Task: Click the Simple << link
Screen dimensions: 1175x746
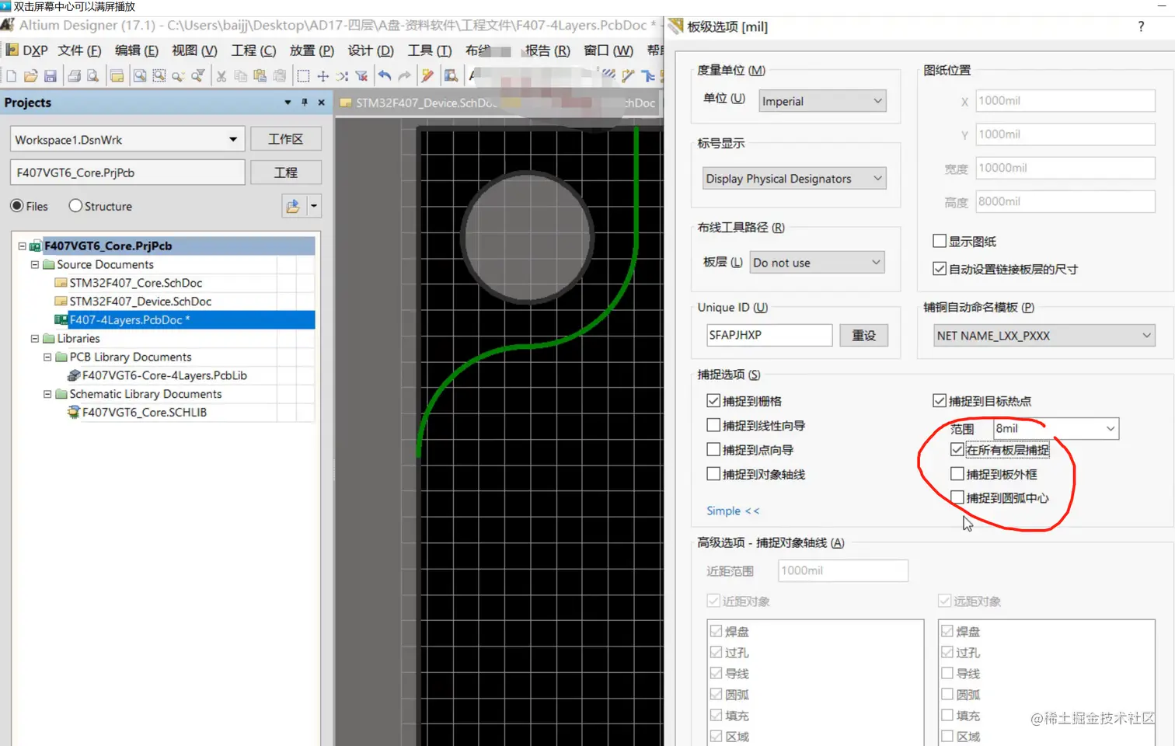Action: 733,511
